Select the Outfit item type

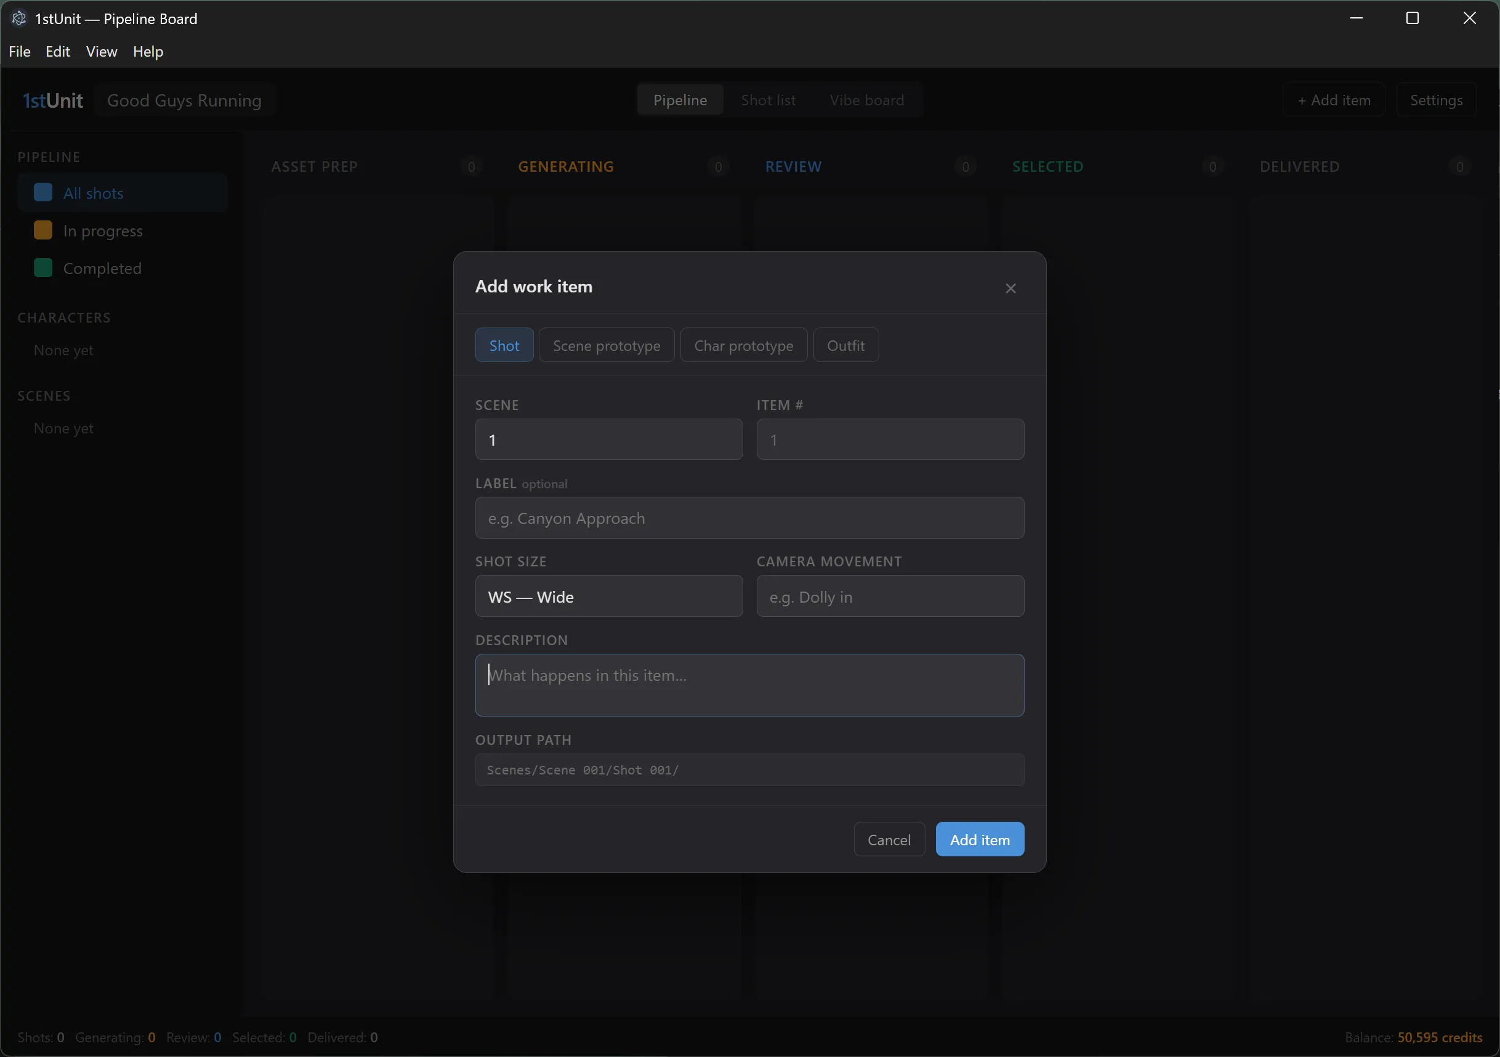click(x=845, y=345)
